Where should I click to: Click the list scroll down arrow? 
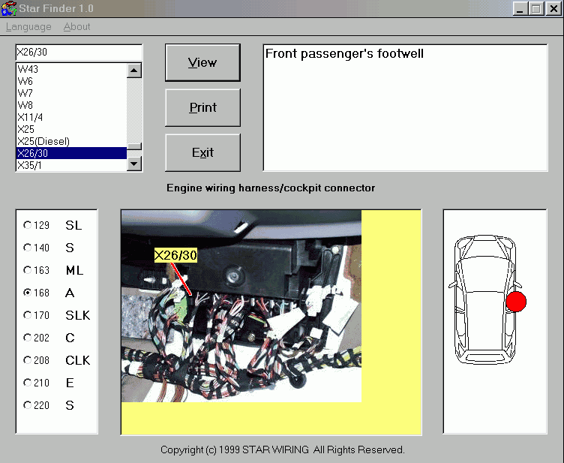(x=134, y=164)
